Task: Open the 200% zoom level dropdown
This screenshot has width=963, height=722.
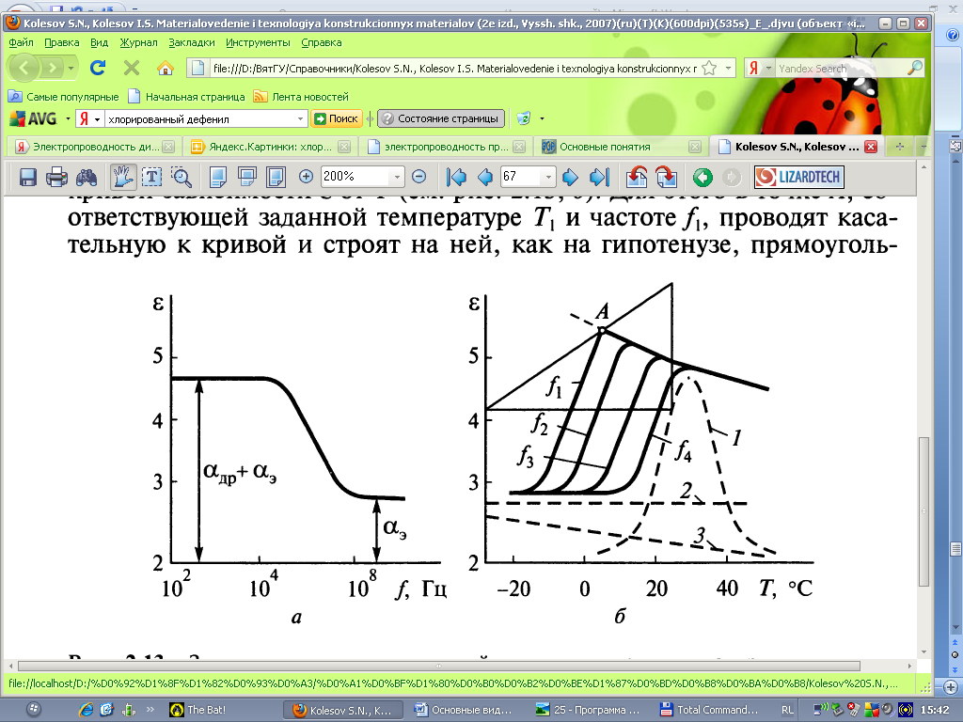Action: [398, 177]
